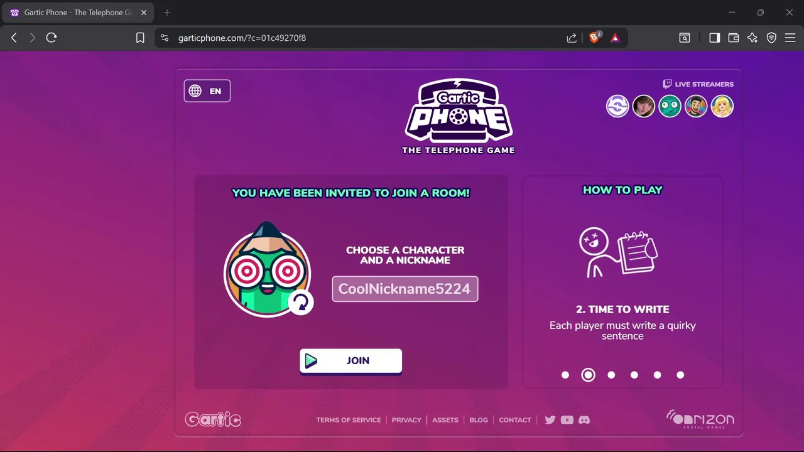Open the TERMS OF SERVICE link
Image resolution: width=804 pixels, height=452 pixels.
349,420
